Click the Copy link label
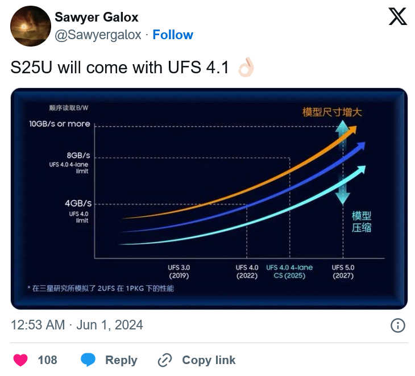The image size is (415, 376). [209, 360]
